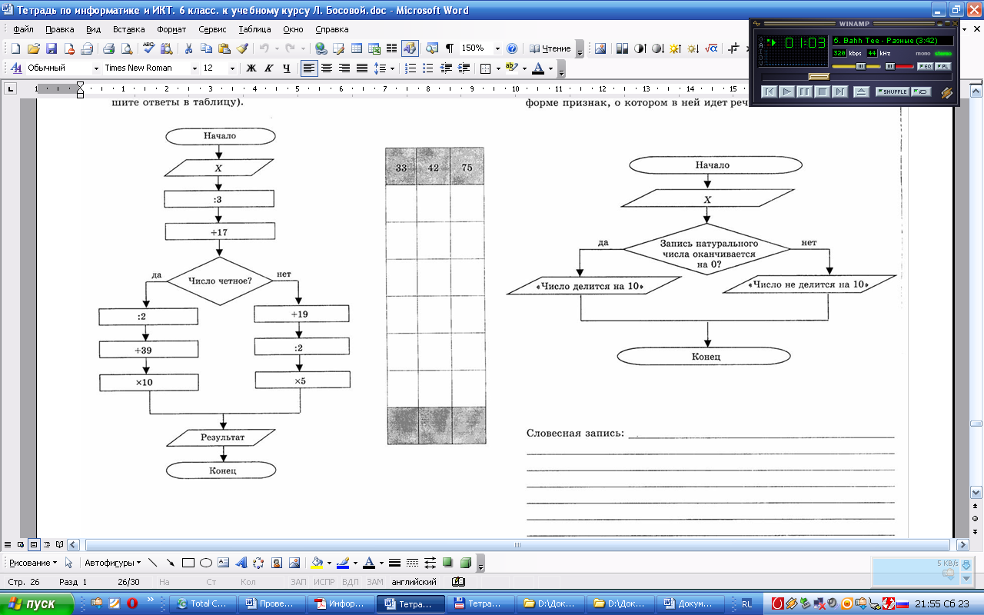Open the equation editor (√α) icon
Image resolution: width=984 pixels, height=615 pixels.
[x=711, y=48]
